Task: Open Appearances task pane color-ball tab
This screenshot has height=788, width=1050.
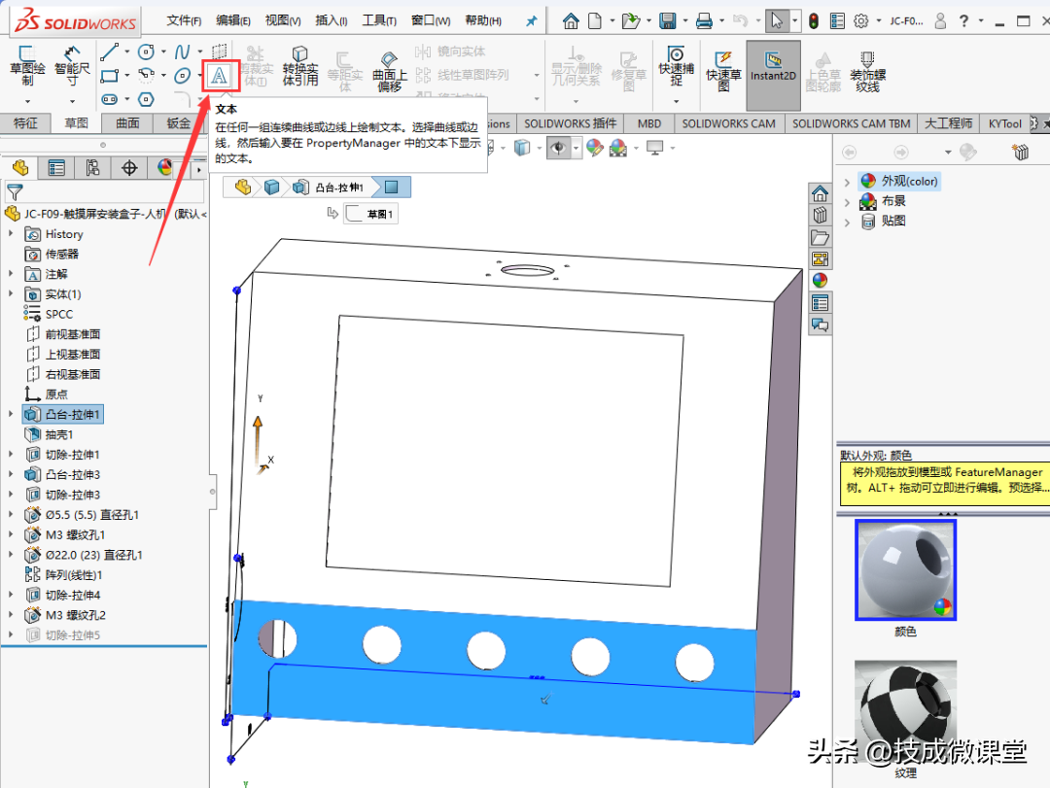Action: (x=821, y=281)
